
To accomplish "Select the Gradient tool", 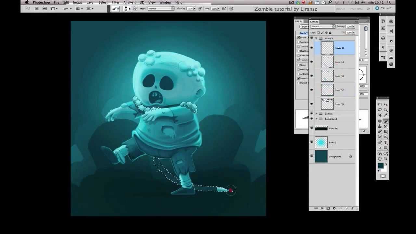I will point(385,131).
